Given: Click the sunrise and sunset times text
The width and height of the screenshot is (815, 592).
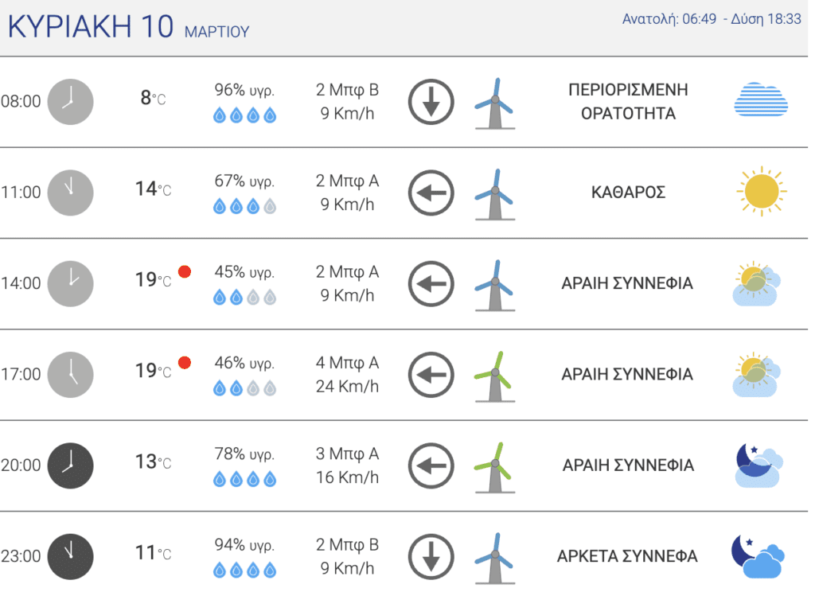Looking at the screenshot, I should (712, 19).
